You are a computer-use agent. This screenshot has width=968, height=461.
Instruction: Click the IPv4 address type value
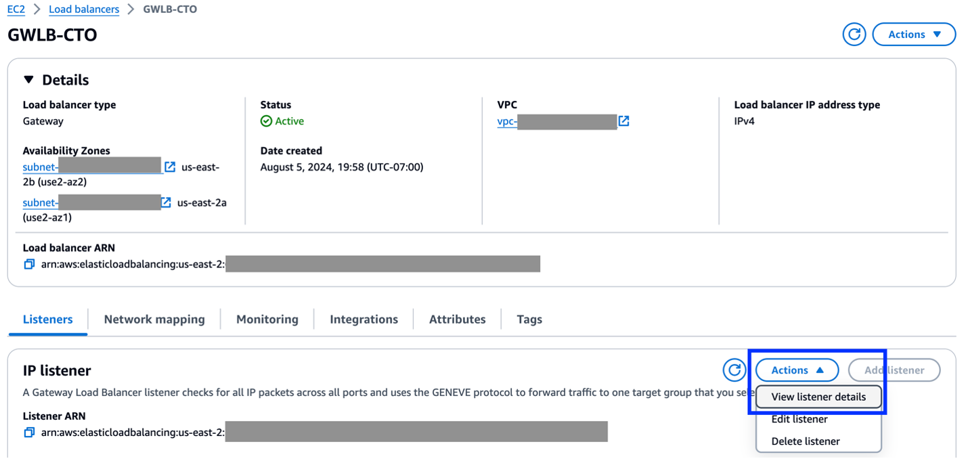(x=745, y=121)
